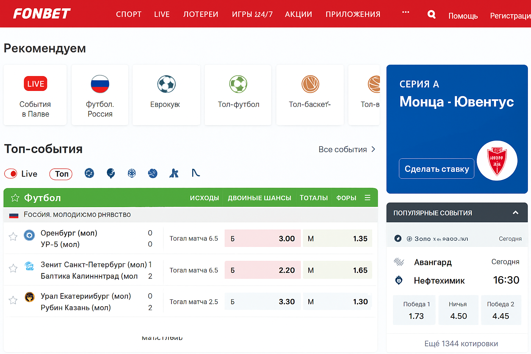Click the Monza club crest logo

tap(497, 161)
